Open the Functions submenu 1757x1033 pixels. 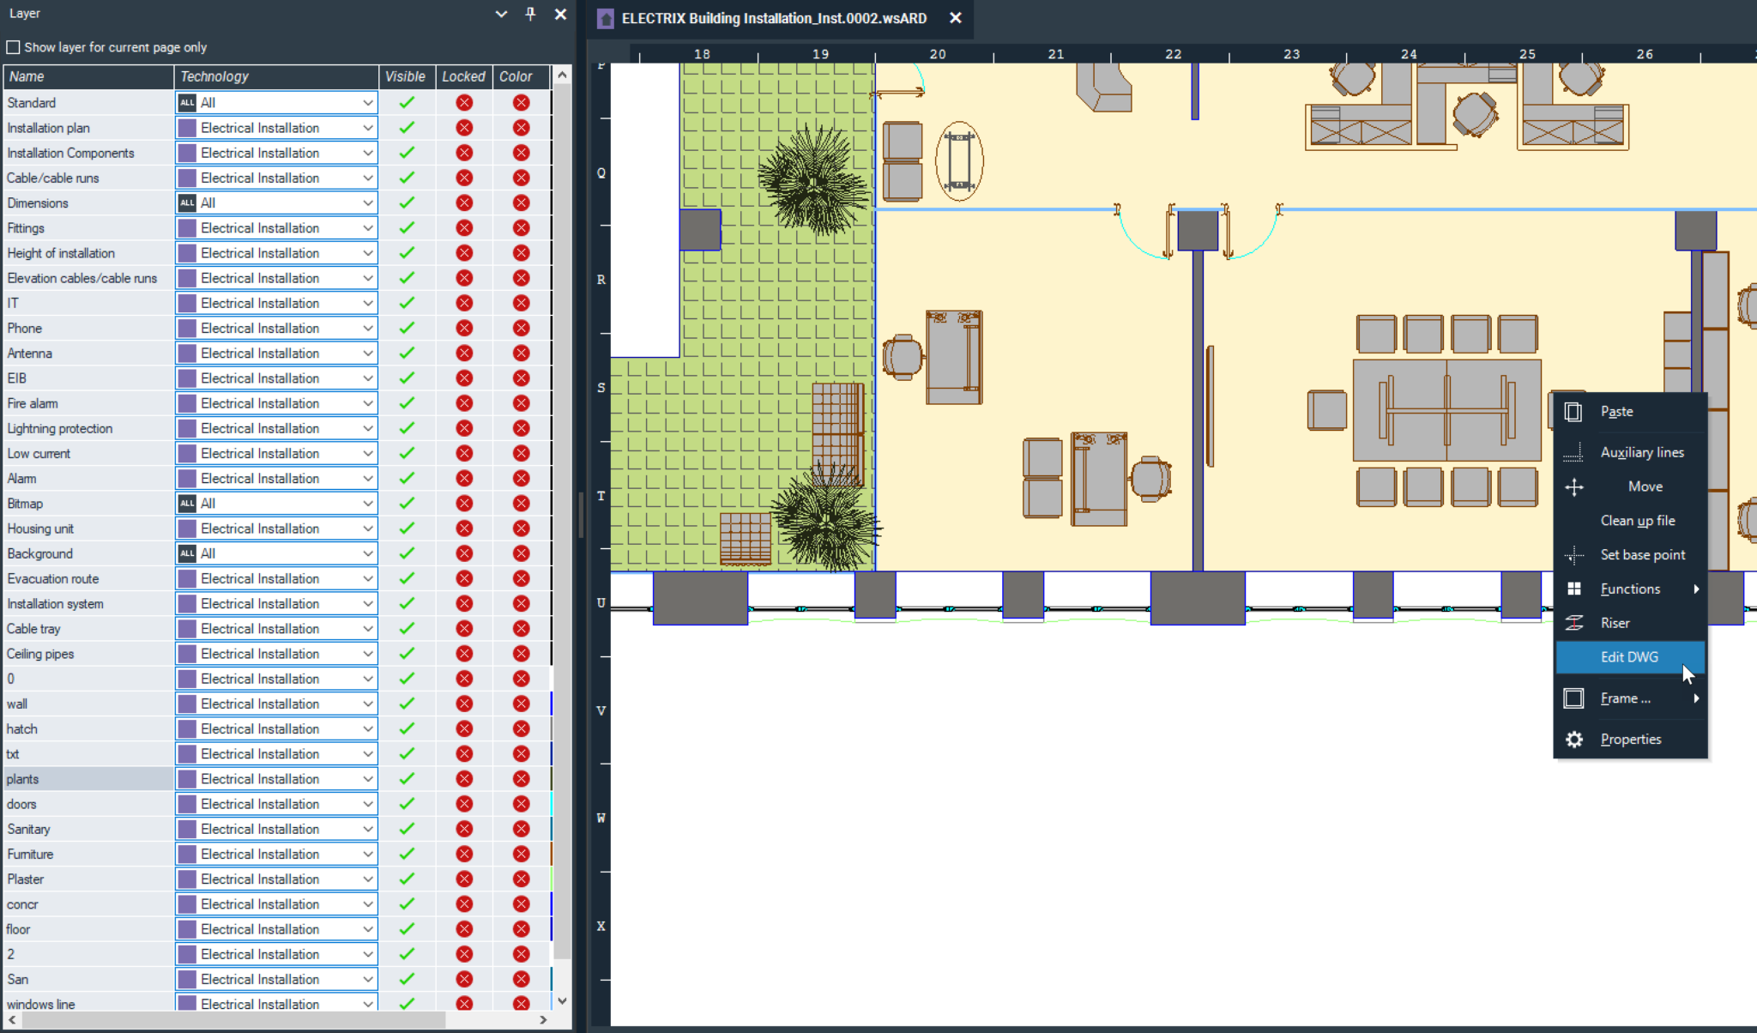(x=1630, y=589)
